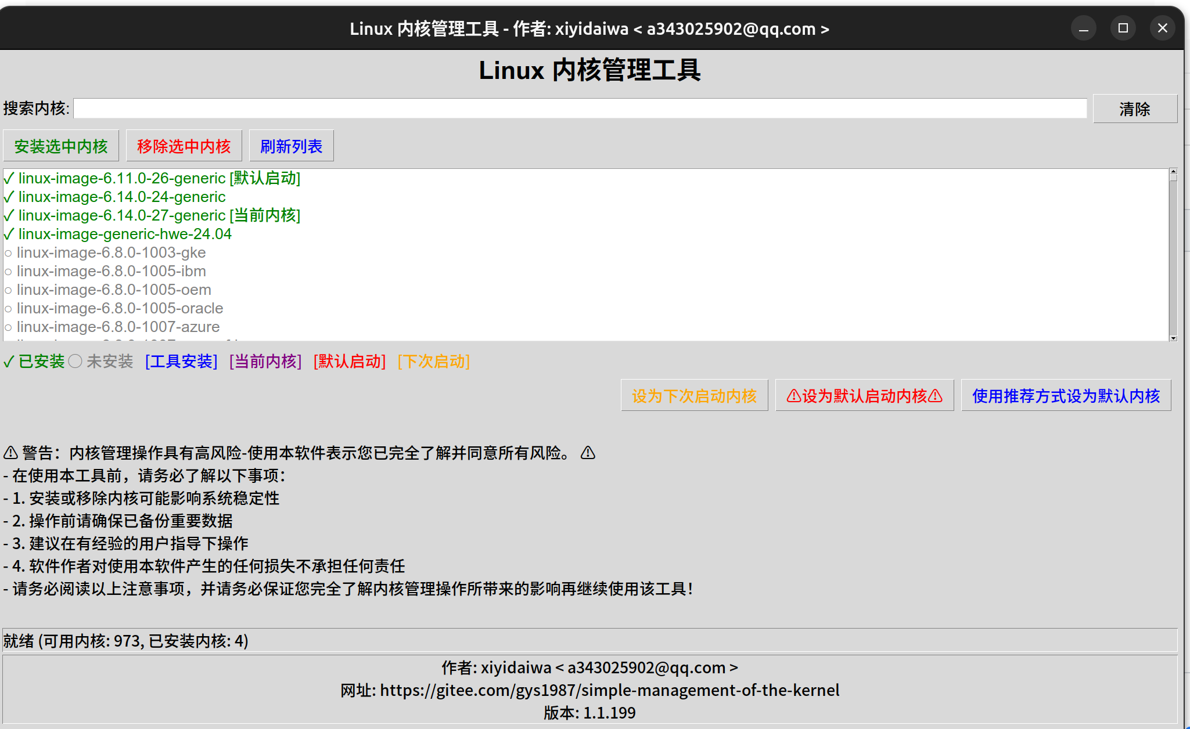The width and height of the screenshot is (1190, 729).
Task: Click the footer author email line
Action: click(589, 667)
